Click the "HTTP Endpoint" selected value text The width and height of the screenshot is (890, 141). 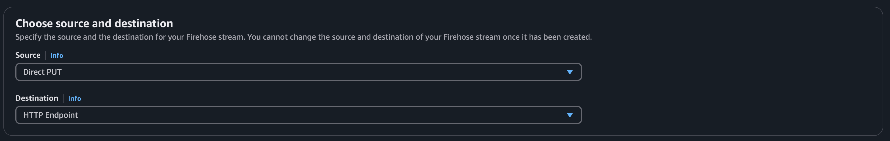[x=51, y=115]
